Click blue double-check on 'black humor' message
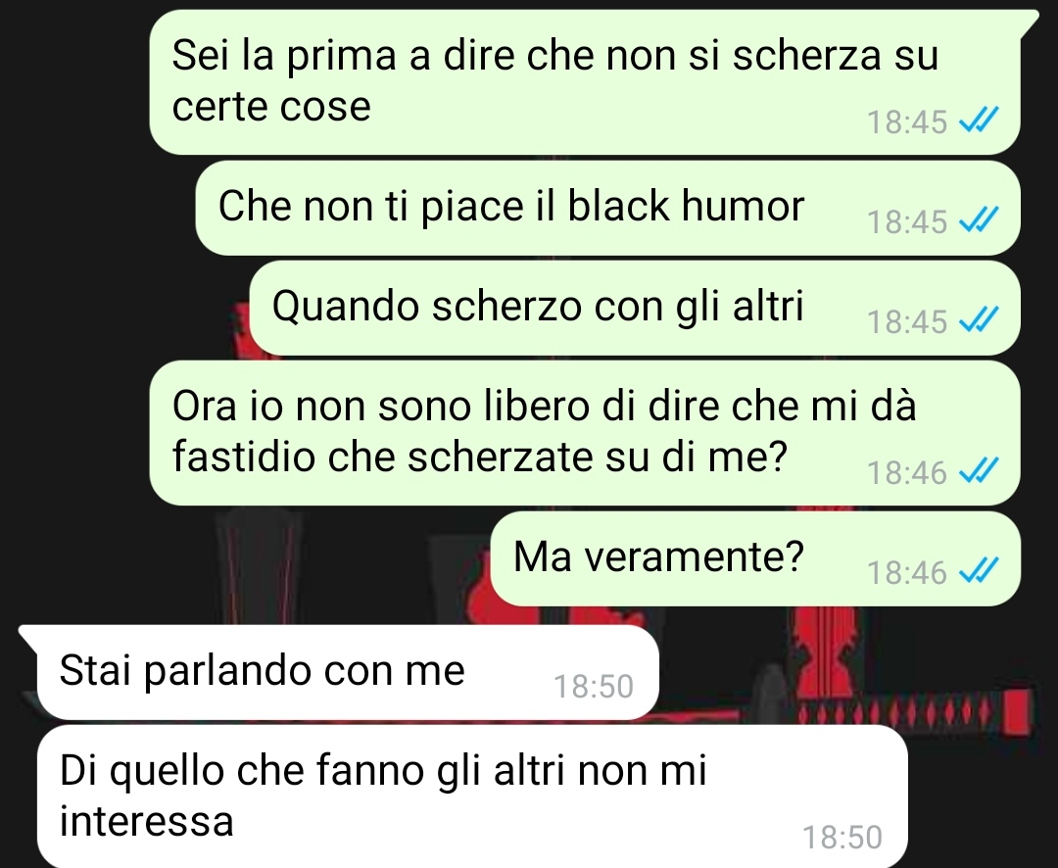The width and height of the screenshot is (1058, 868). (979, 220)
